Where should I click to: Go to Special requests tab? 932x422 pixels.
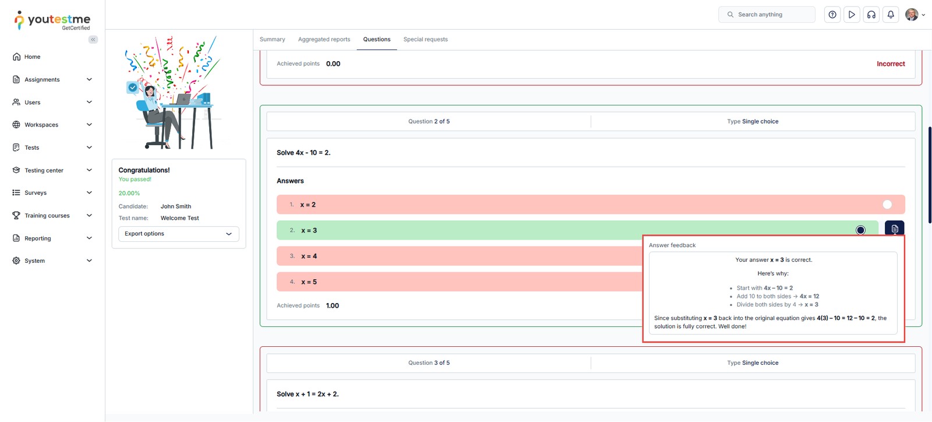(425, 40)
